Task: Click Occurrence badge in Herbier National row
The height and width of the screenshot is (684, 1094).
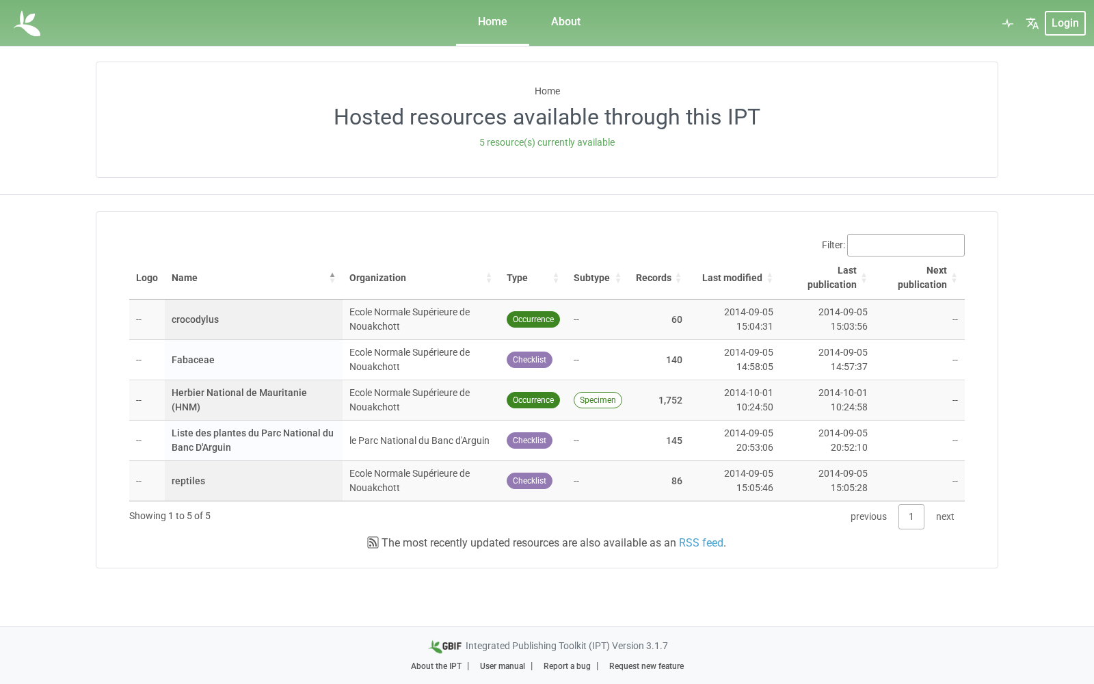Action: click(x=533, y=400)
